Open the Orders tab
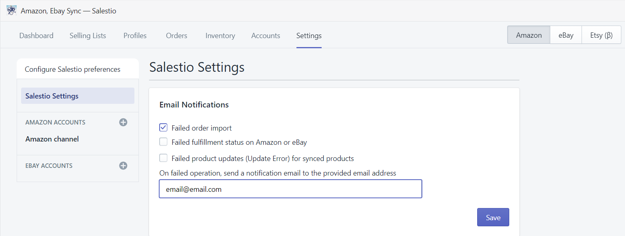This screenshot has height=236, width=625. (x=177, y=36)
